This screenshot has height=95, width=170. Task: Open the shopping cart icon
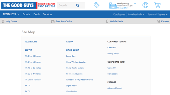point(157,5)
